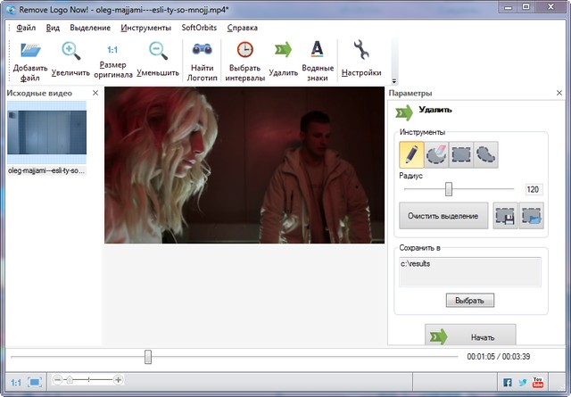Screen dimensions: 571x397
Task: Maximize the Remove Logo Now! window
Action: click(526, 7)
